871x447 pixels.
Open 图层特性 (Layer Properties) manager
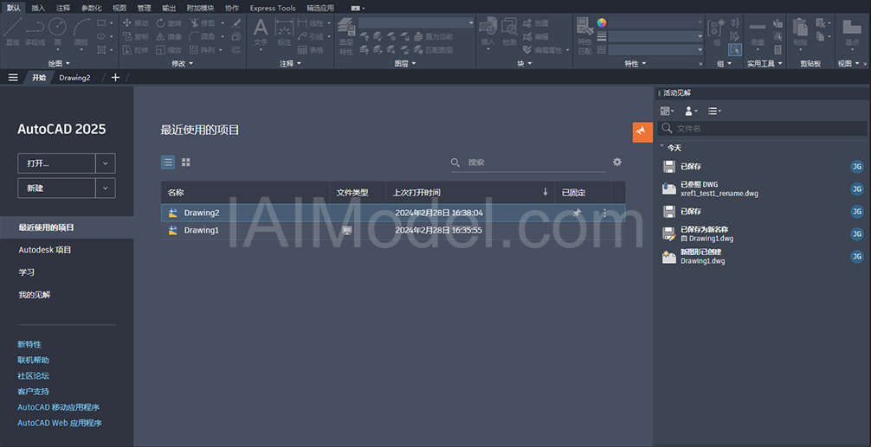point(346,36)
